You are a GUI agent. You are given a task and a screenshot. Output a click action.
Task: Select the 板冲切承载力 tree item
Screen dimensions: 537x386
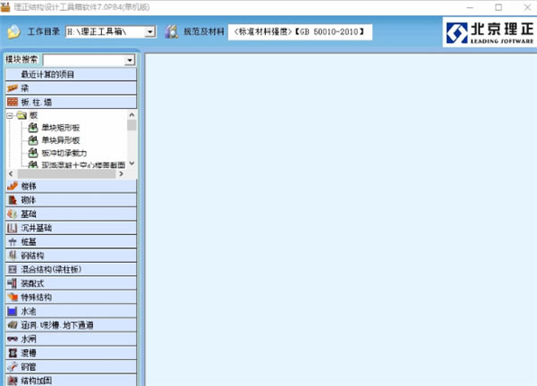click(x=64, y=153)
